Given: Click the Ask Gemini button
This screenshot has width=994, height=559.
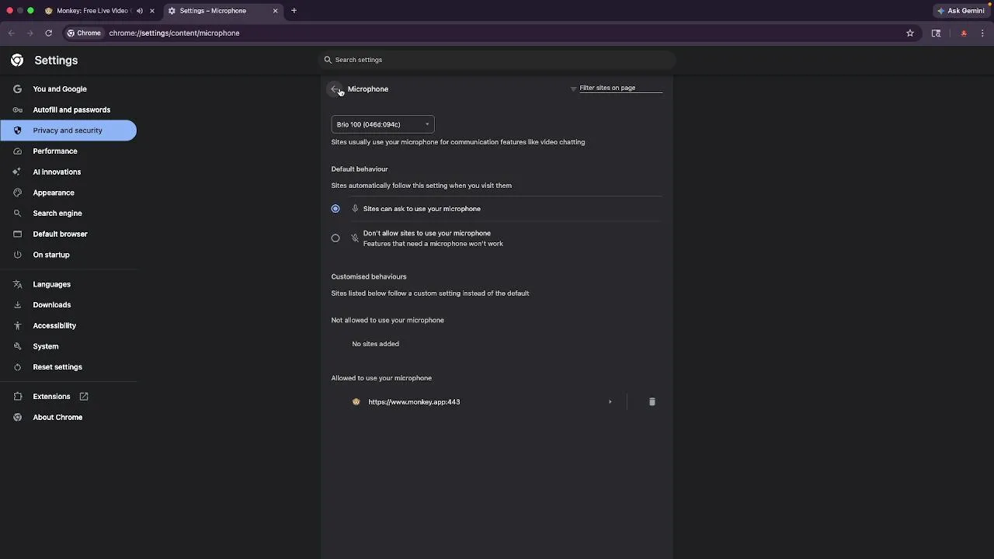Looking at the screenshot, I should point(961,11).
